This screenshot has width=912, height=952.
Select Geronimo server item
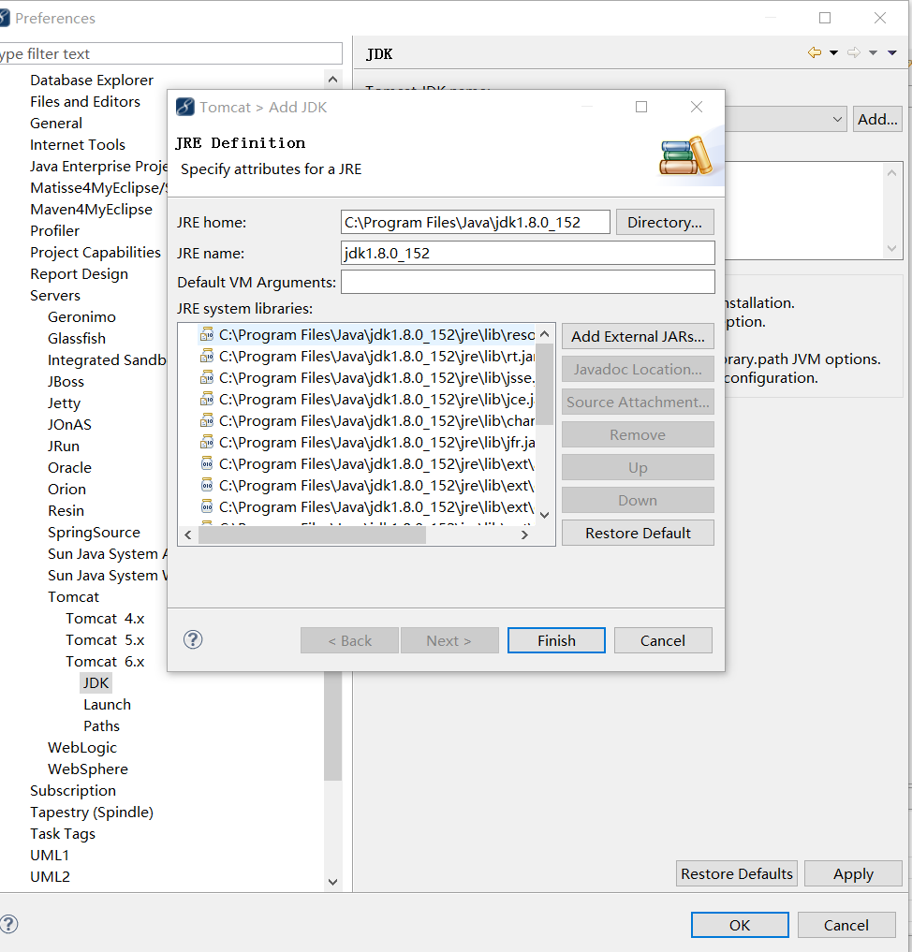(x=81, y=317)
